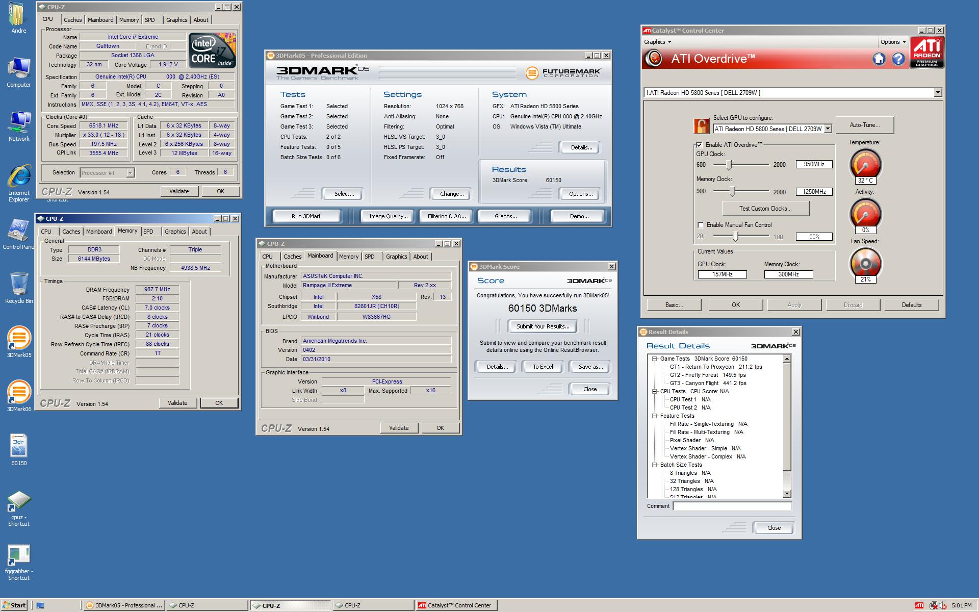The width and height of the screenshot is (979, 612).
Task: Open the Graphics menu dropdown in Catalyst
Action: click(x=657, y=42)
